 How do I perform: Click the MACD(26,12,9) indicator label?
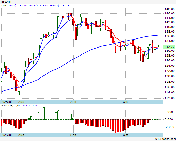(10, 106)
